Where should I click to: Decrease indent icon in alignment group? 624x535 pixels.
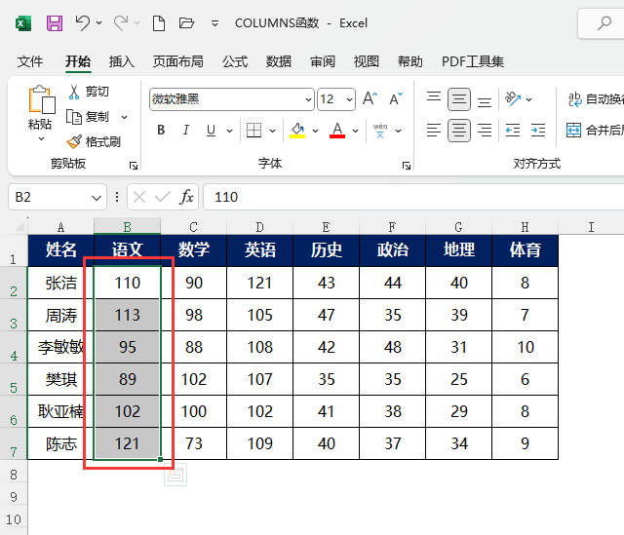(513, 130)
